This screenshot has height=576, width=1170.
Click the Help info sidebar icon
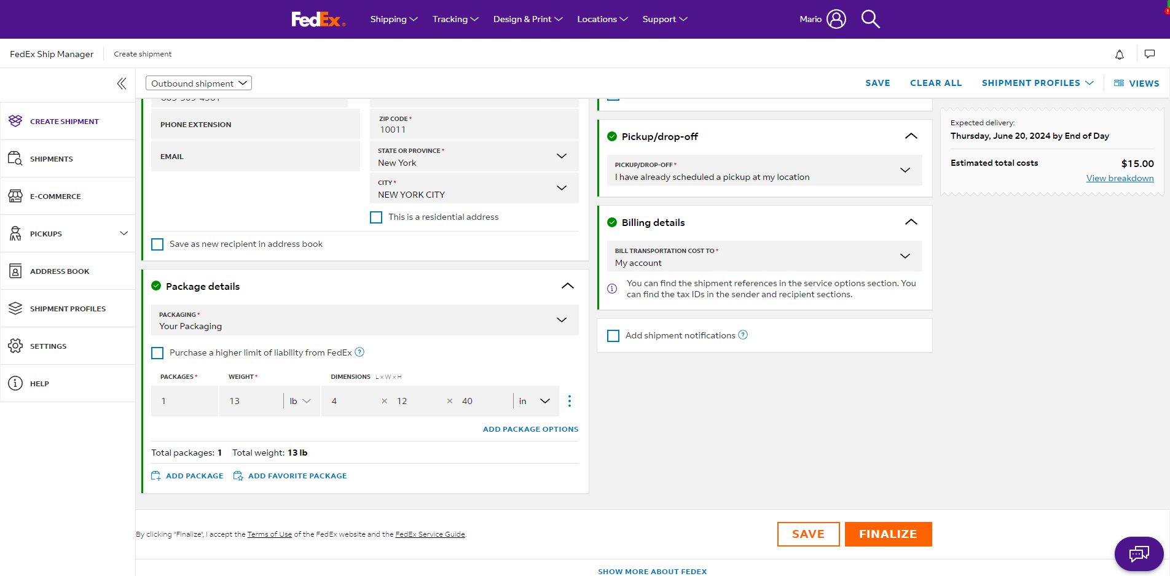[x=15, y=383]
